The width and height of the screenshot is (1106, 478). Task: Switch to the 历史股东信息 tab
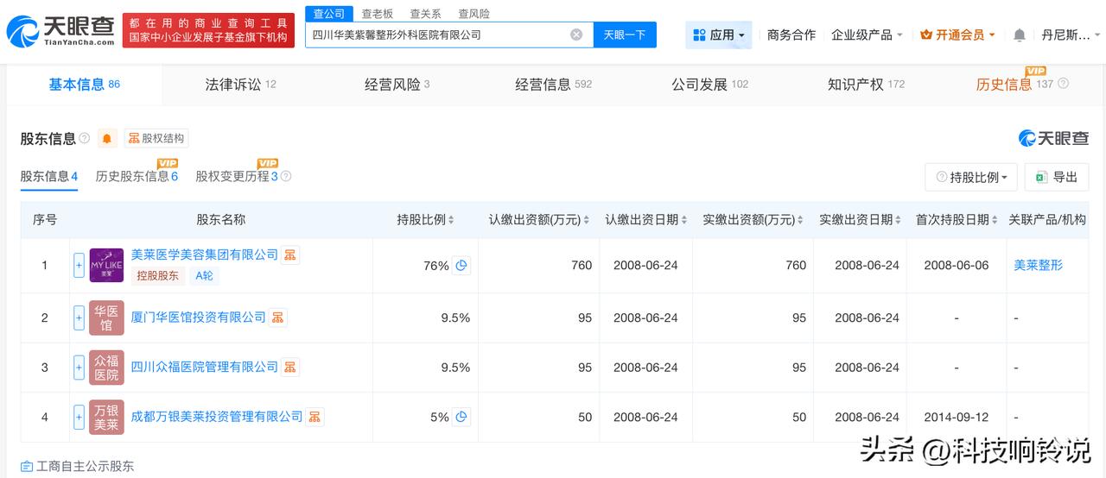136,176
